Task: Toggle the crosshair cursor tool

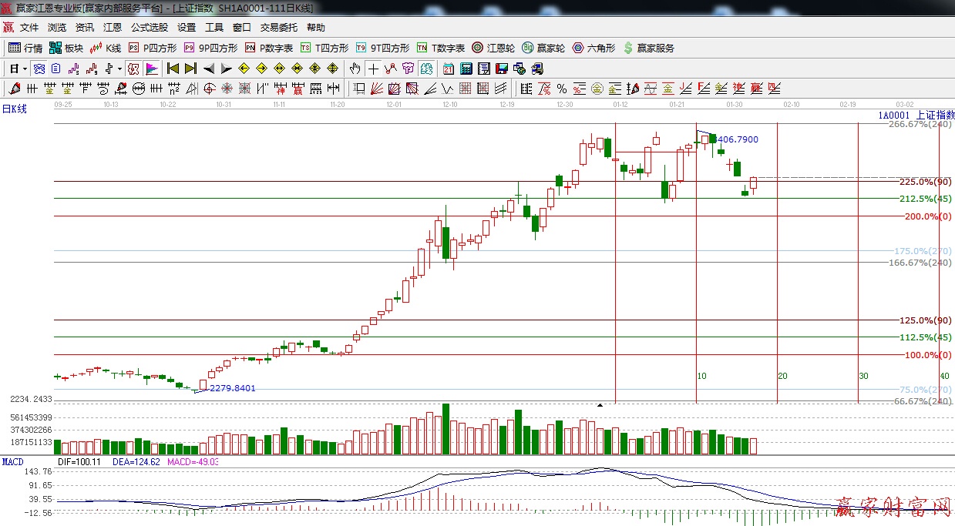Action: coord(373,69)
